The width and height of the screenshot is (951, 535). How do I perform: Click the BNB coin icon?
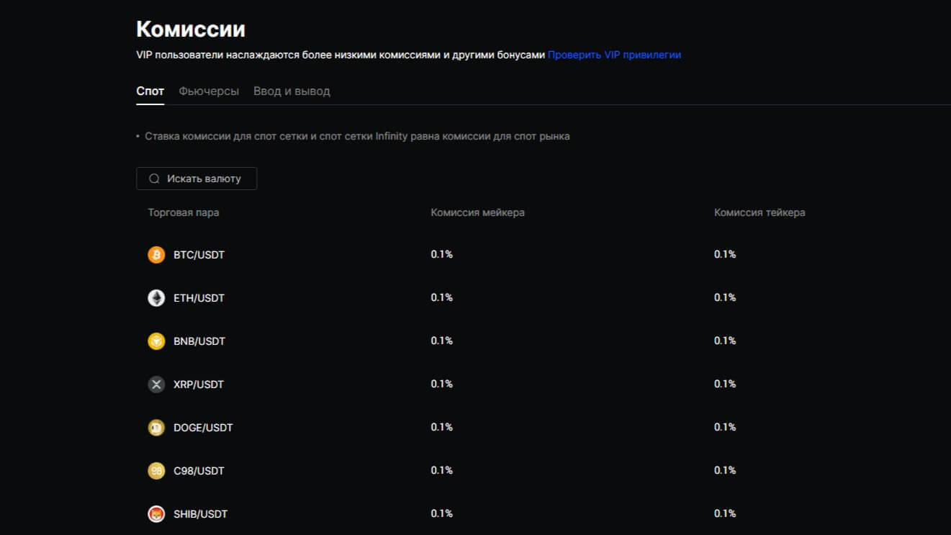click(156, 341)
